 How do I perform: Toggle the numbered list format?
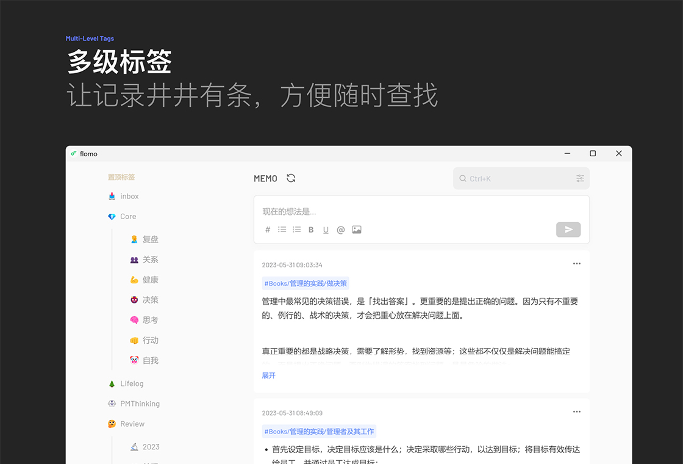[x=296, y=230]
